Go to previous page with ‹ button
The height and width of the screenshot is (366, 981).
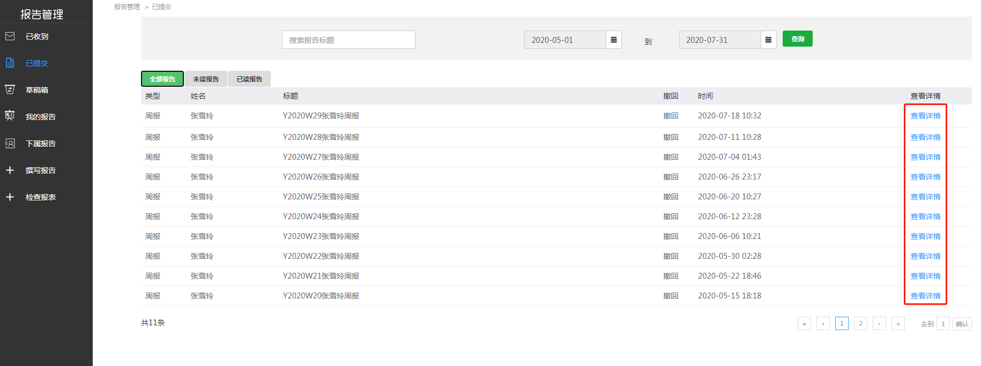[823, 324]
